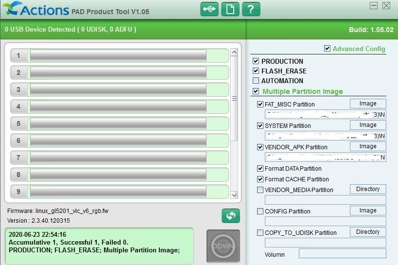Uncheck FAT_MISC Partition checkbox
Image resolution: width=398 pixels, height=265 pixels.
pyautogui.click(x=260, y=104)
